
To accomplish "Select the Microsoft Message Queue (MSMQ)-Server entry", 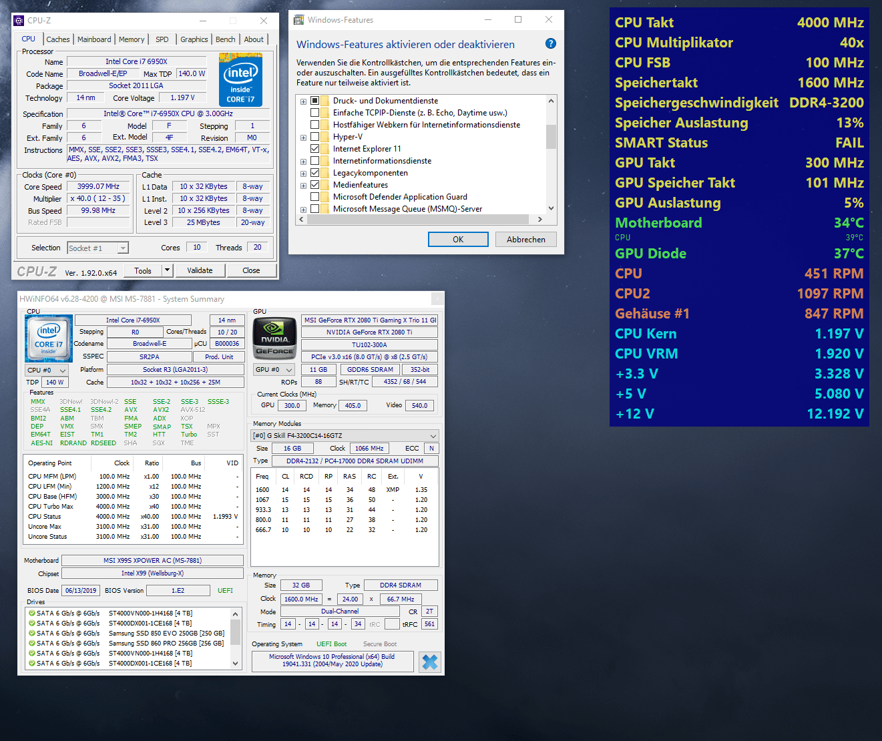I will [407, 209].
